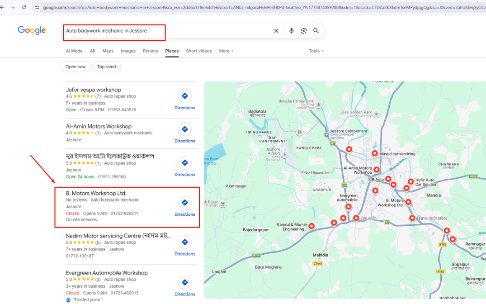Toggle the Open now filter chip
The height and width of the screenshot is (304, 486).
75,66
